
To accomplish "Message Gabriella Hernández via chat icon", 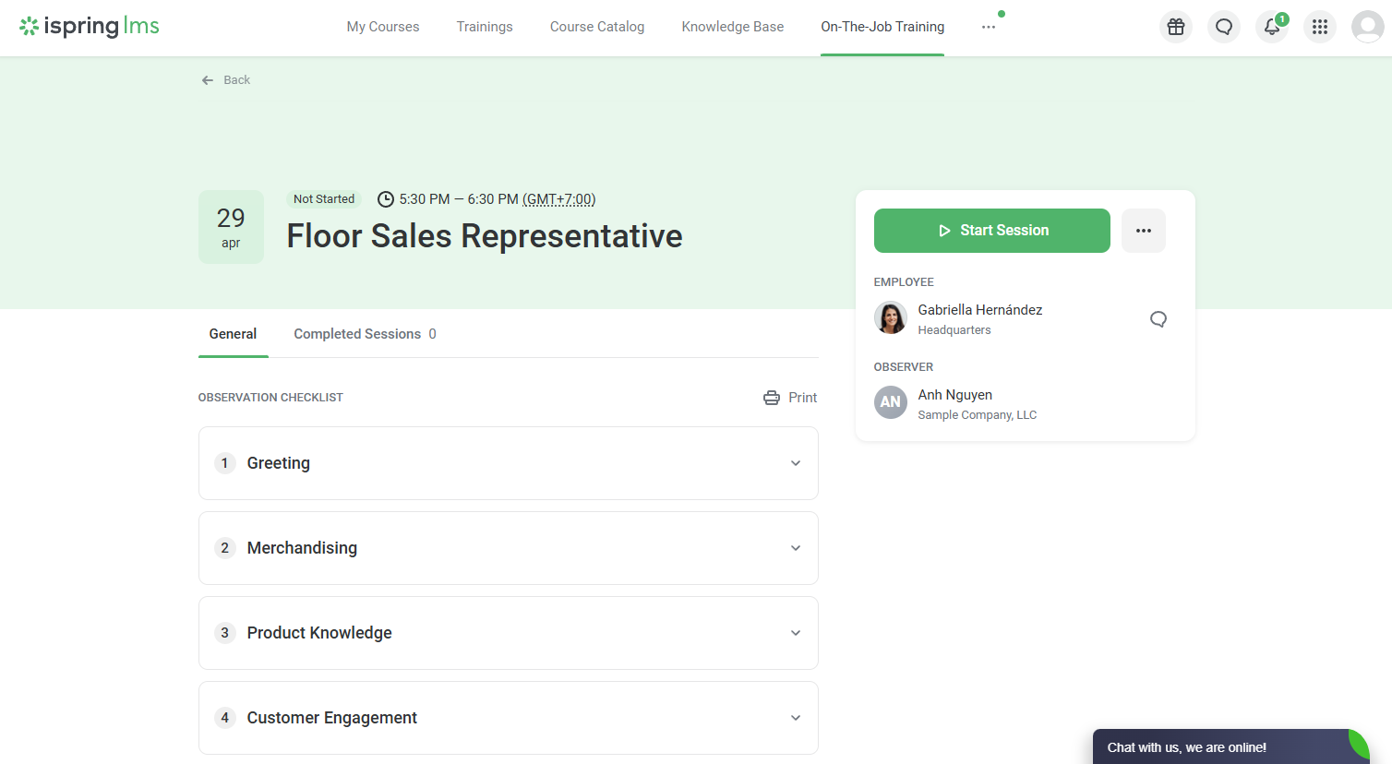I will (1158, 319).
